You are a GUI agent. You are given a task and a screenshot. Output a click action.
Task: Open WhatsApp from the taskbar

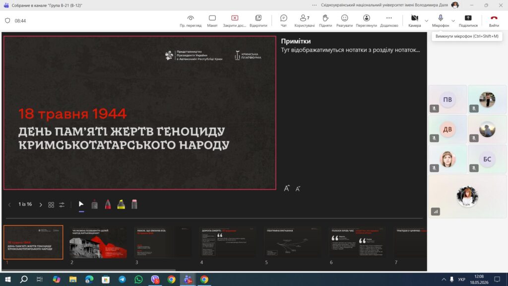point(138,280)
